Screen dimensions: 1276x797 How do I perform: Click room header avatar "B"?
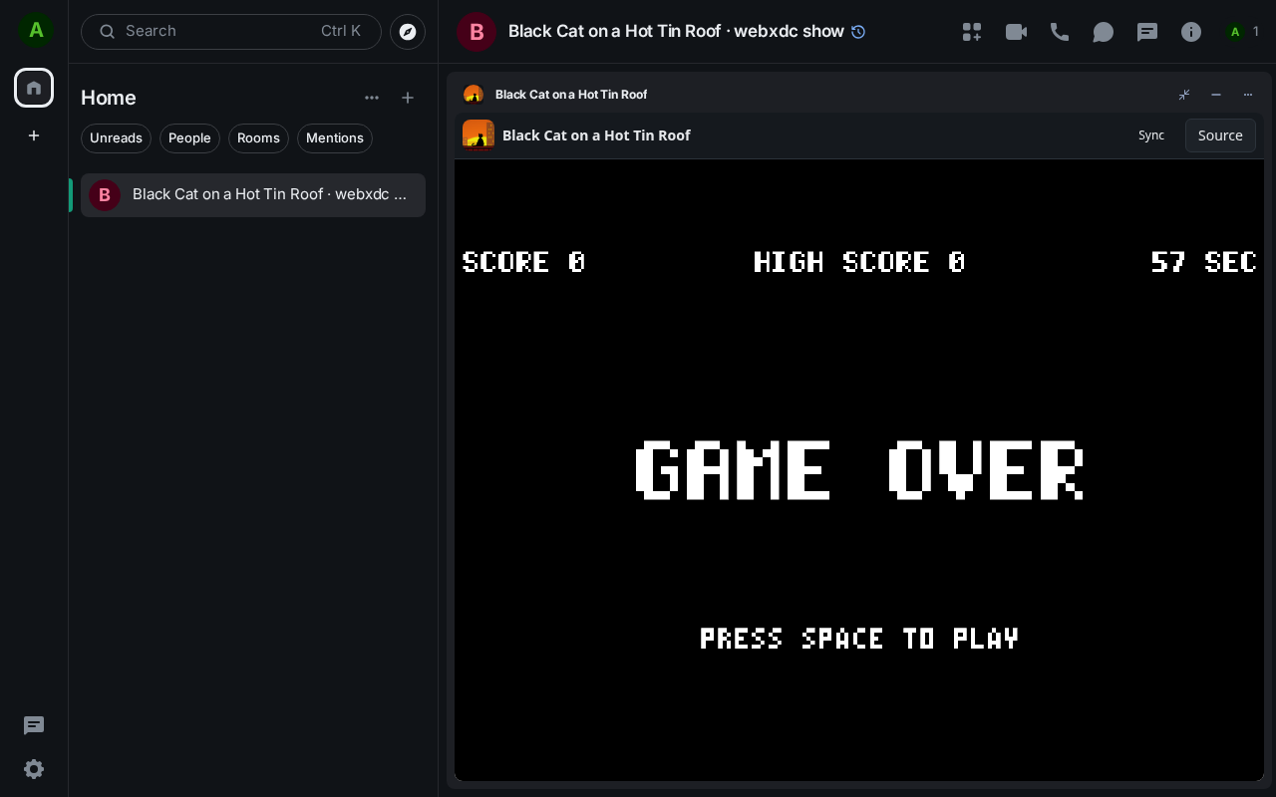tap(477, 32)
